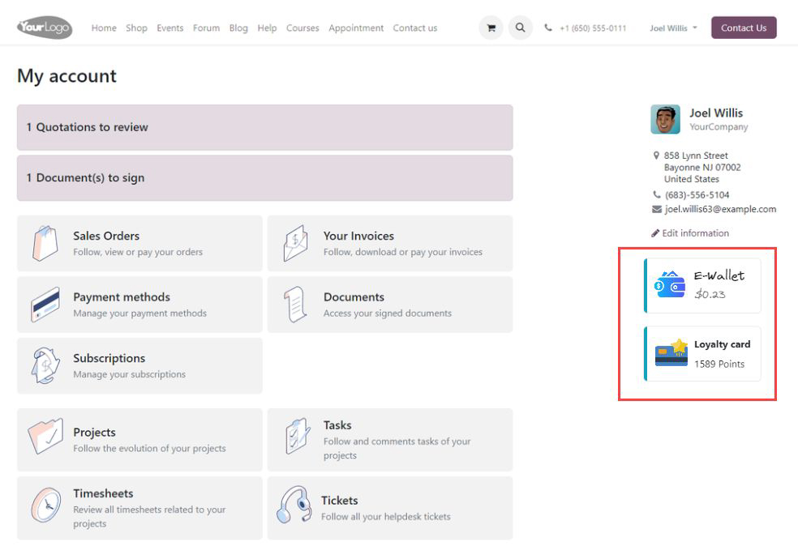
Task: Click the E-Wallet wallet icon
Action: click(x=669, y=284)
